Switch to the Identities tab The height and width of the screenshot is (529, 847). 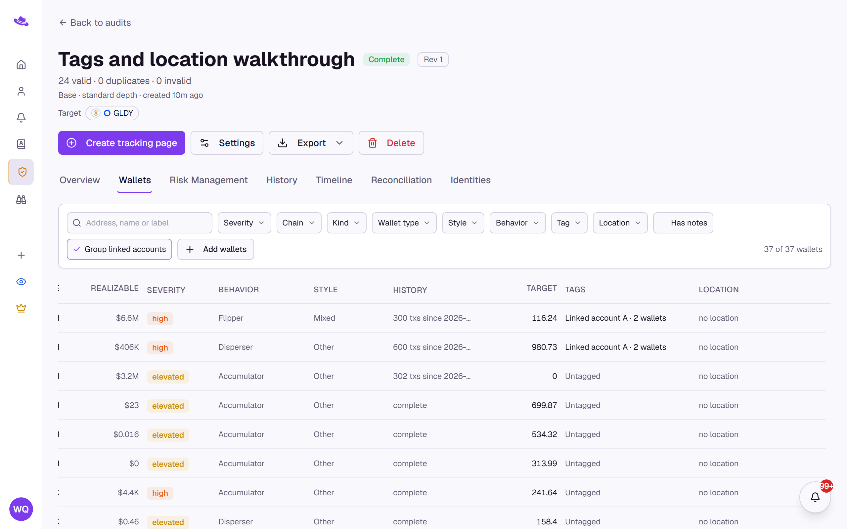click(470, 180)
